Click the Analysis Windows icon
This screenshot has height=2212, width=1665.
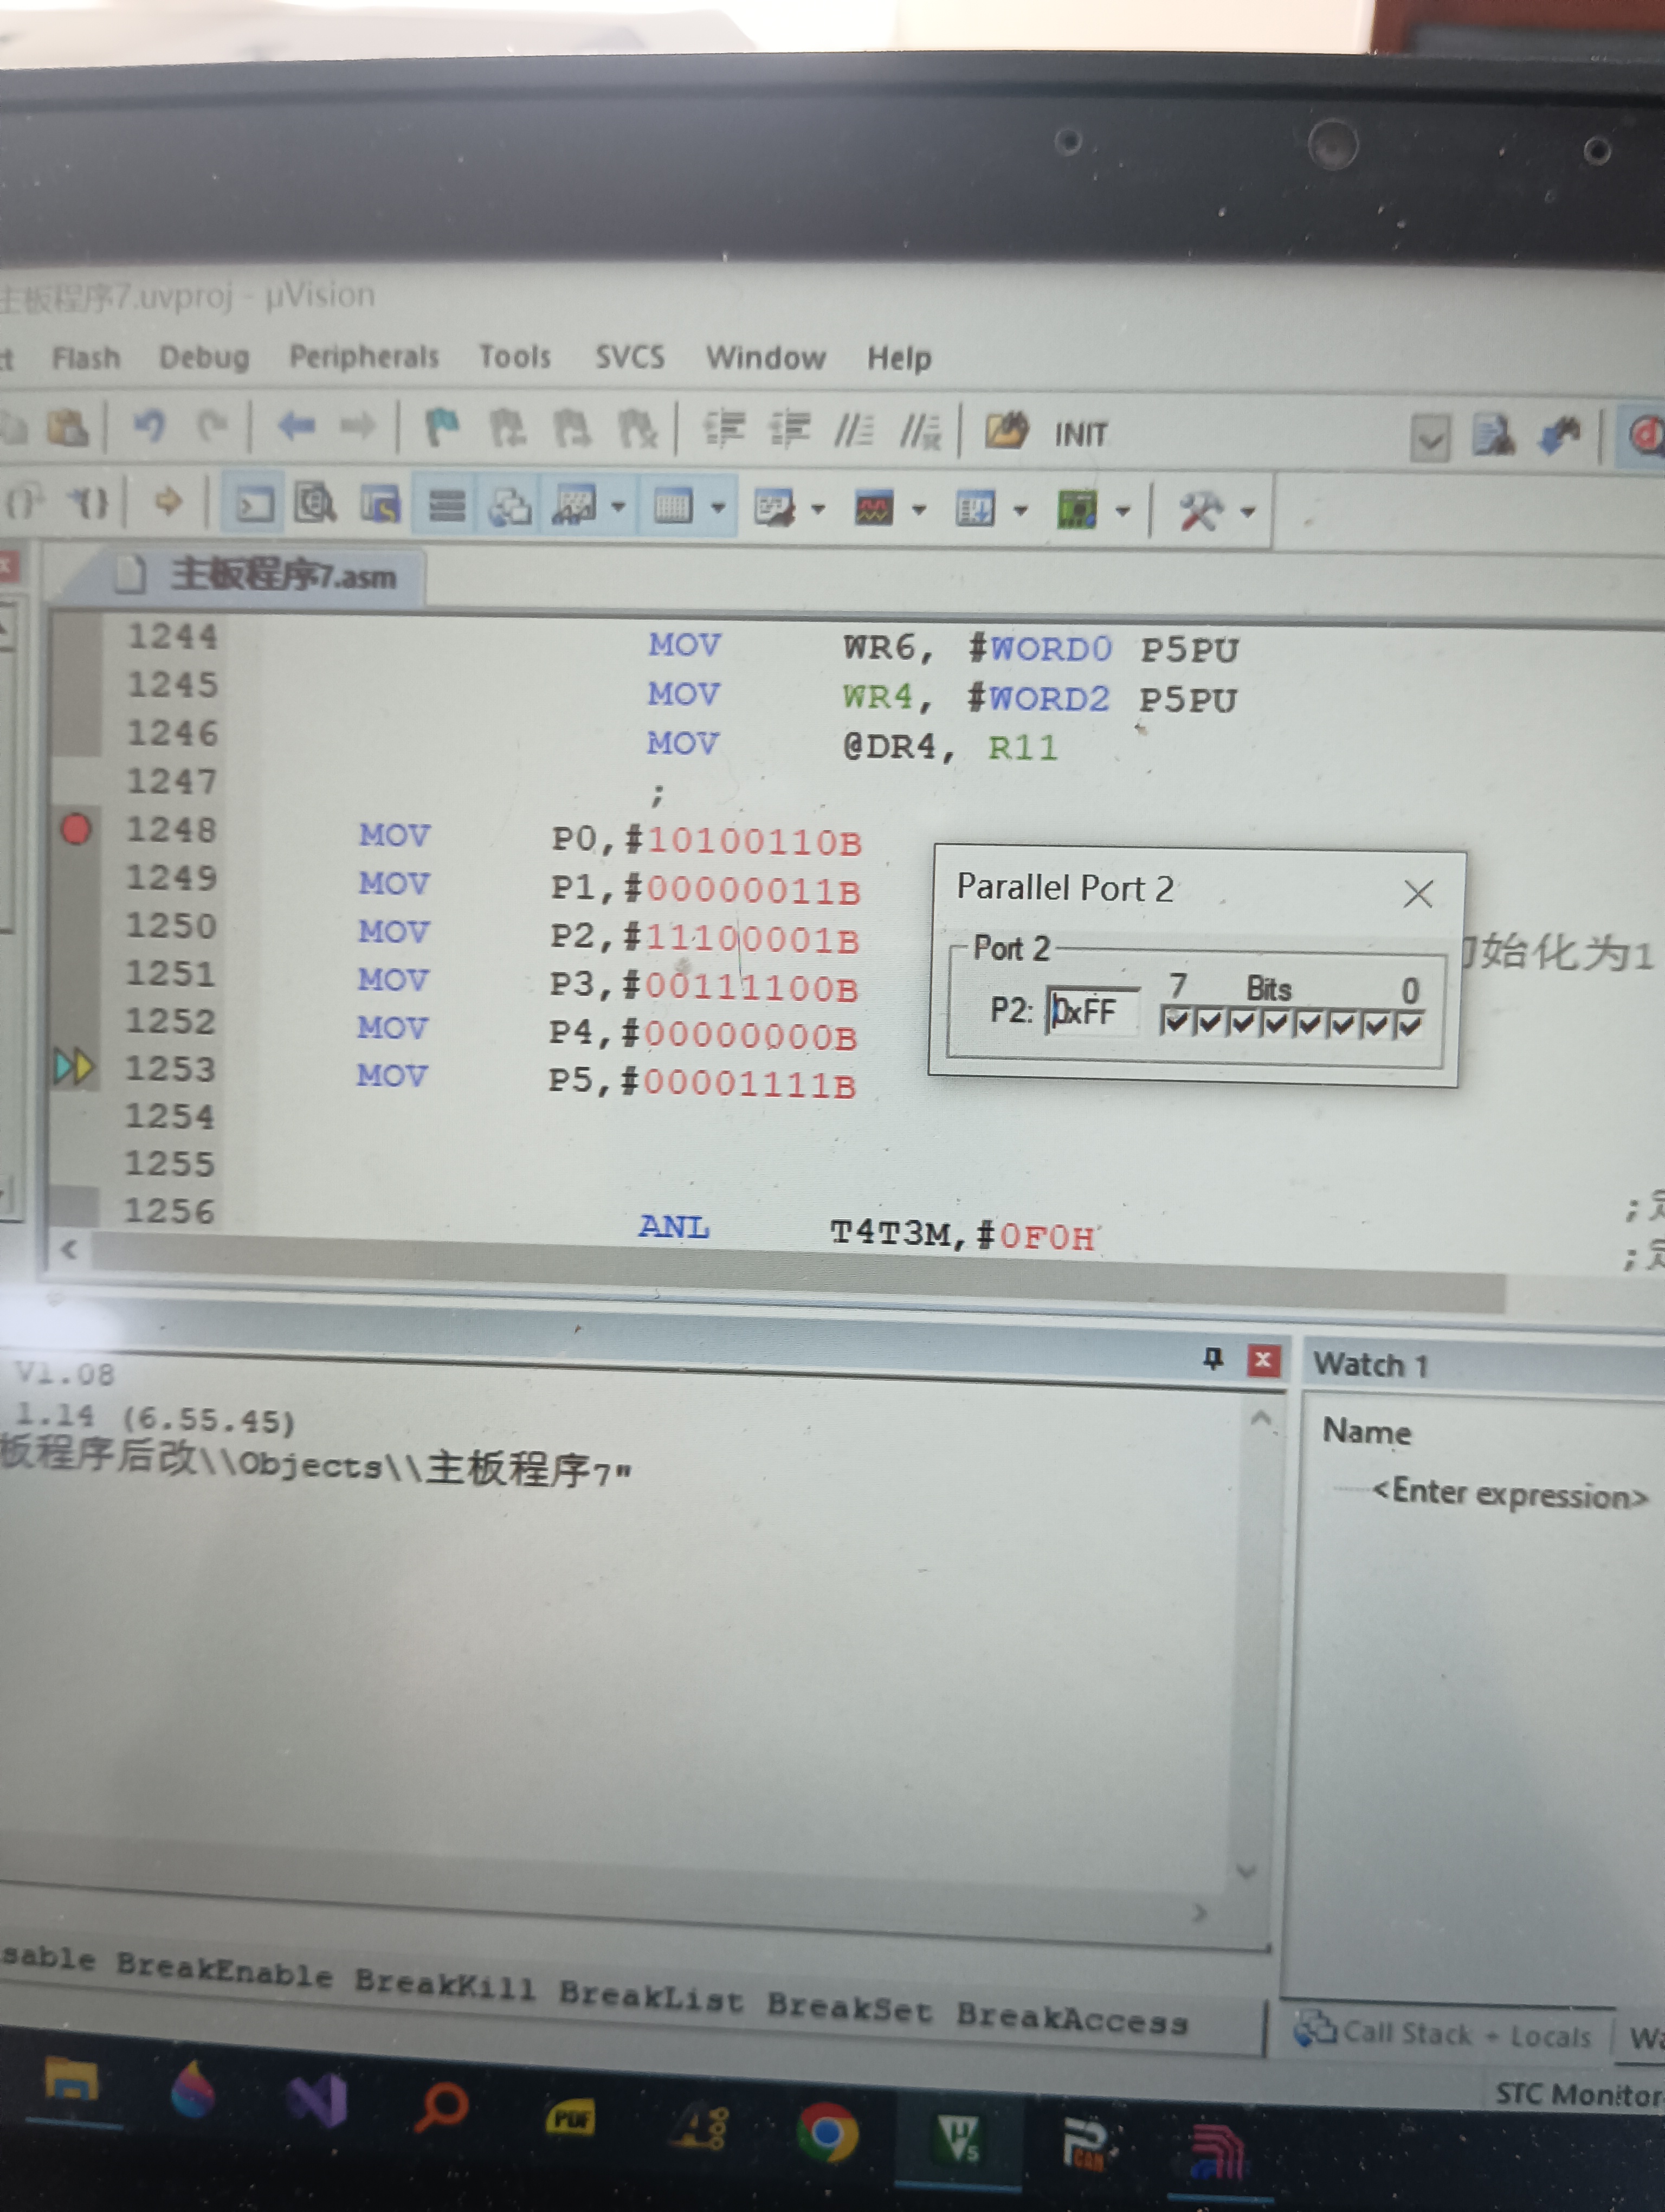tap(874, 509)
